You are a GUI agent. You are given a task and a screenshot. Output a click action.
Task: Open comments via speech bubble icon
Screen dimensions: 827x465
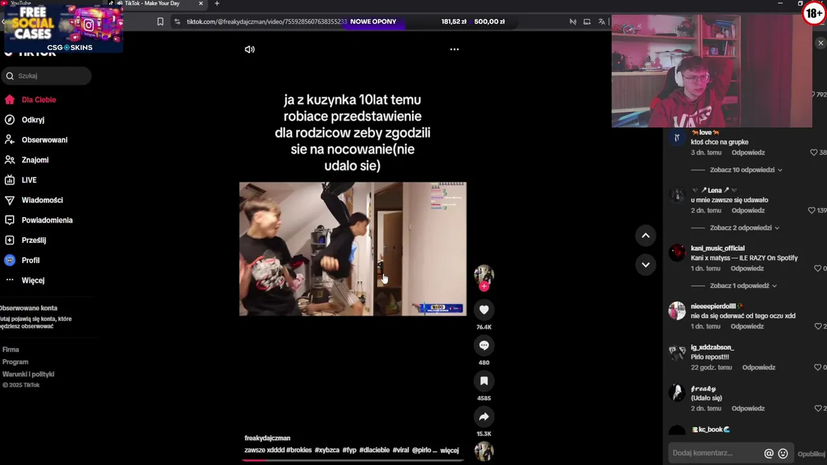[484, 346]
